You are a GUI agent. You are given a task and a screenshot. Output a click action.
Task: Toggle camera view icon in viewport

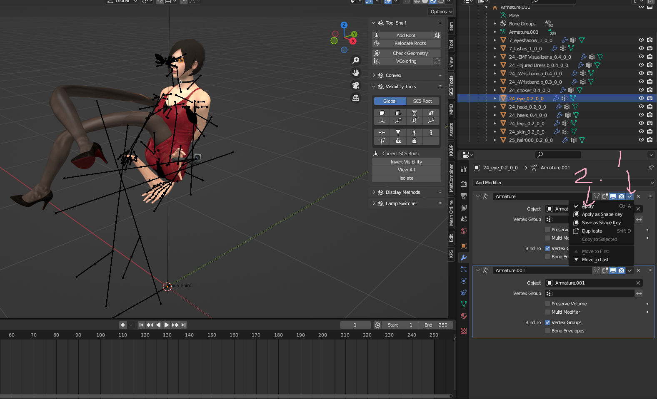click(356, 85)
